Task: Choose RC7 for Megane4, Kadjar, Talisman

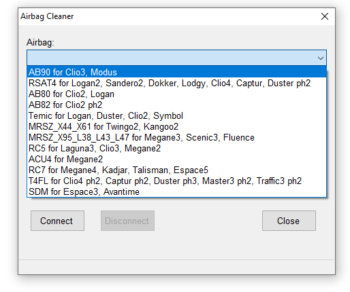Action: (x=176, y=170)
